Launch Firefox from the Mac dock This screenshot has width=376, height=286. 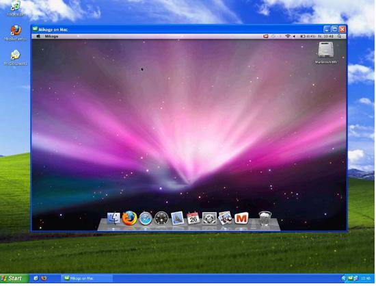click(129, 218)
